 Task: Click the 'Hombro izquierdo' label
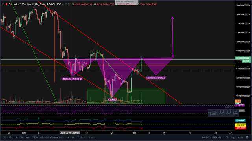tap(72, 79)
